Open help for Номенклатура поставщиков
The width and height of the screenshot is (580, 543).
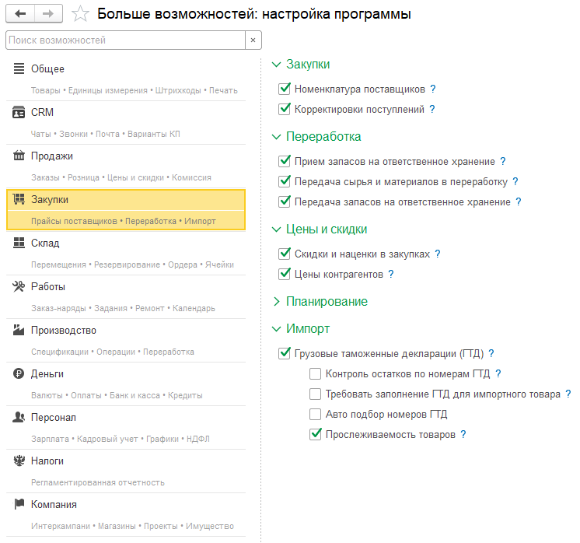pyautogui.click(x=433, y=89)
